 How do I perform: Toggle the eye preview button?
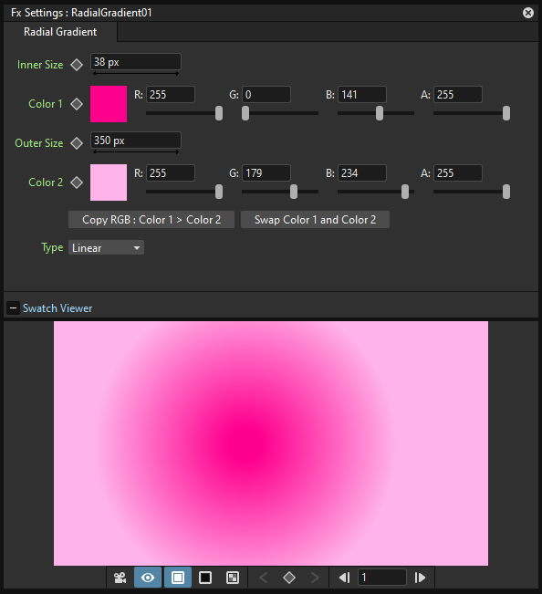[x=148, y=578]
